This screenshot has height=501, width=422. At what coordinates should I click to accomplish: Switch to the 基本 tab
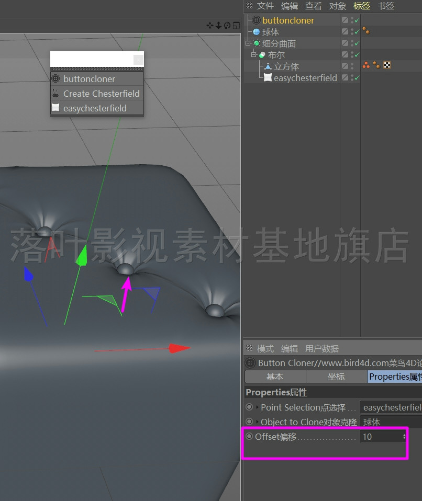[x=275, y=377]
